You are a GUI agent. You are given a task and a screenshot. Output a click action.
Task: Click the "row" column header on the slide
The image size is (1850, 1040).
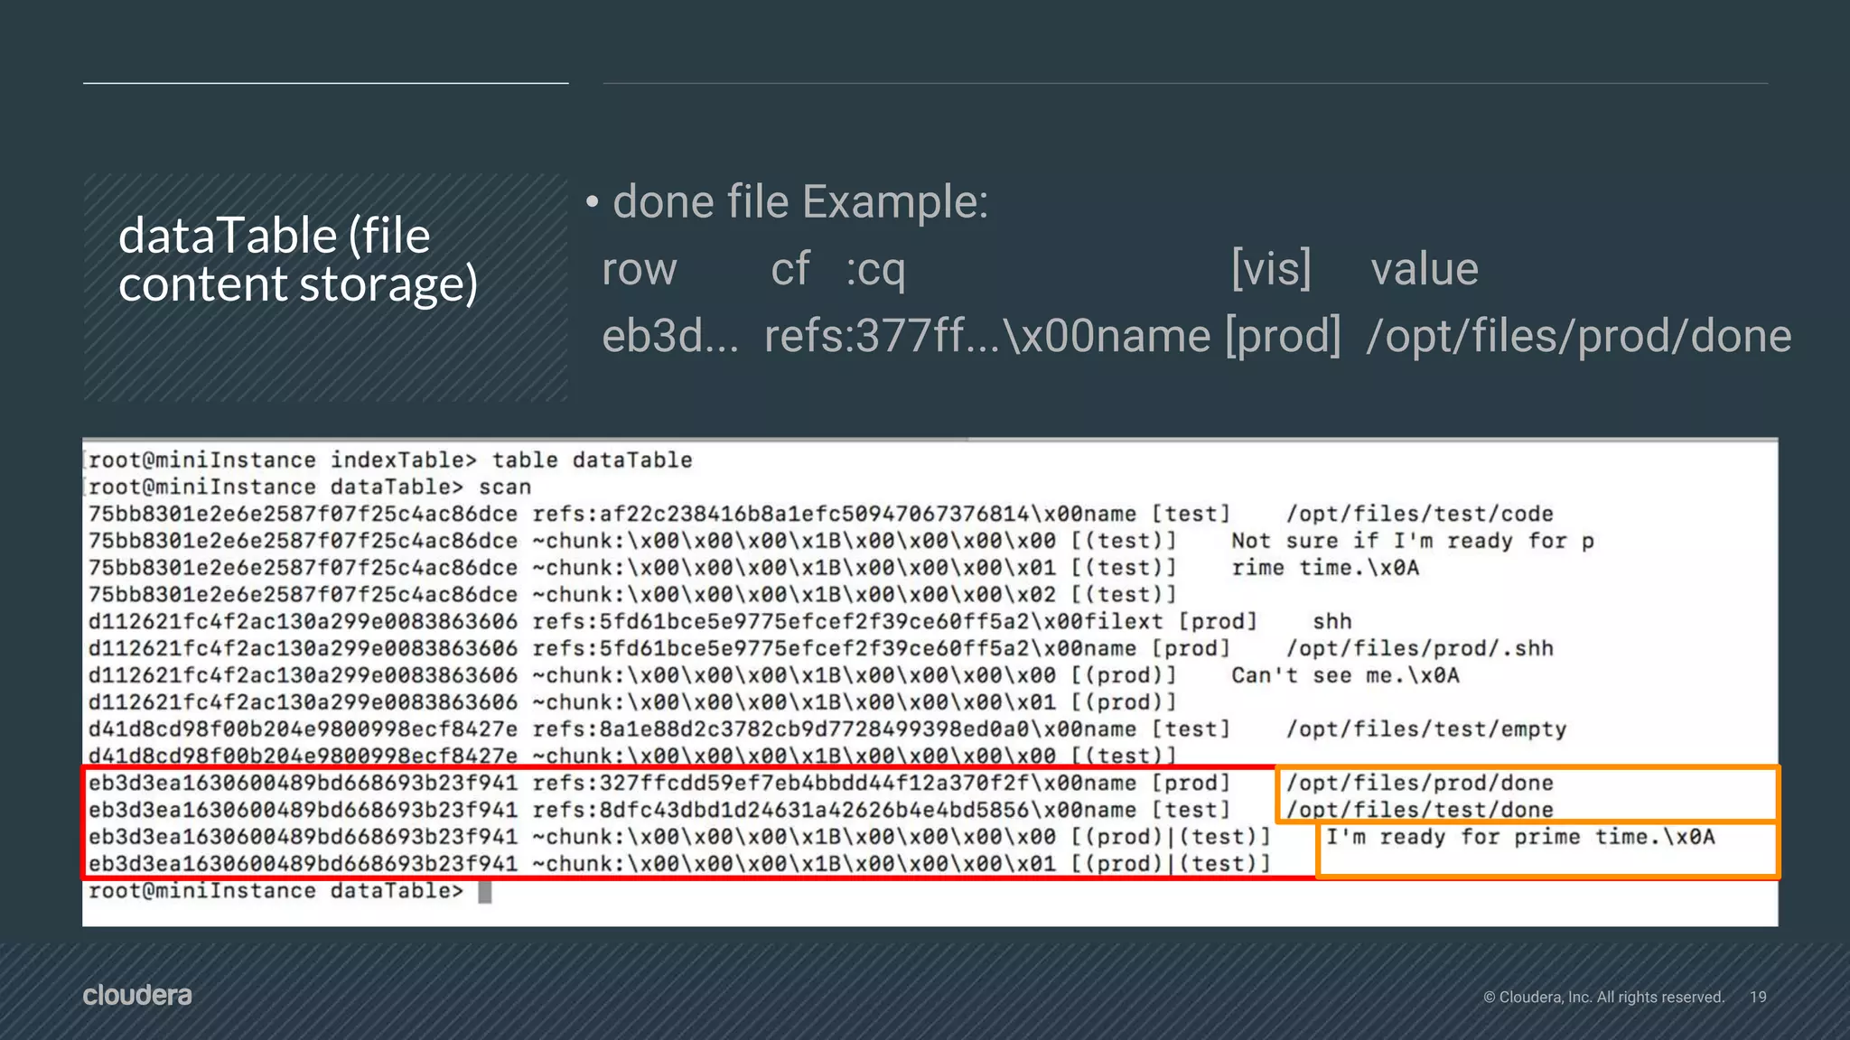[639, 269]
